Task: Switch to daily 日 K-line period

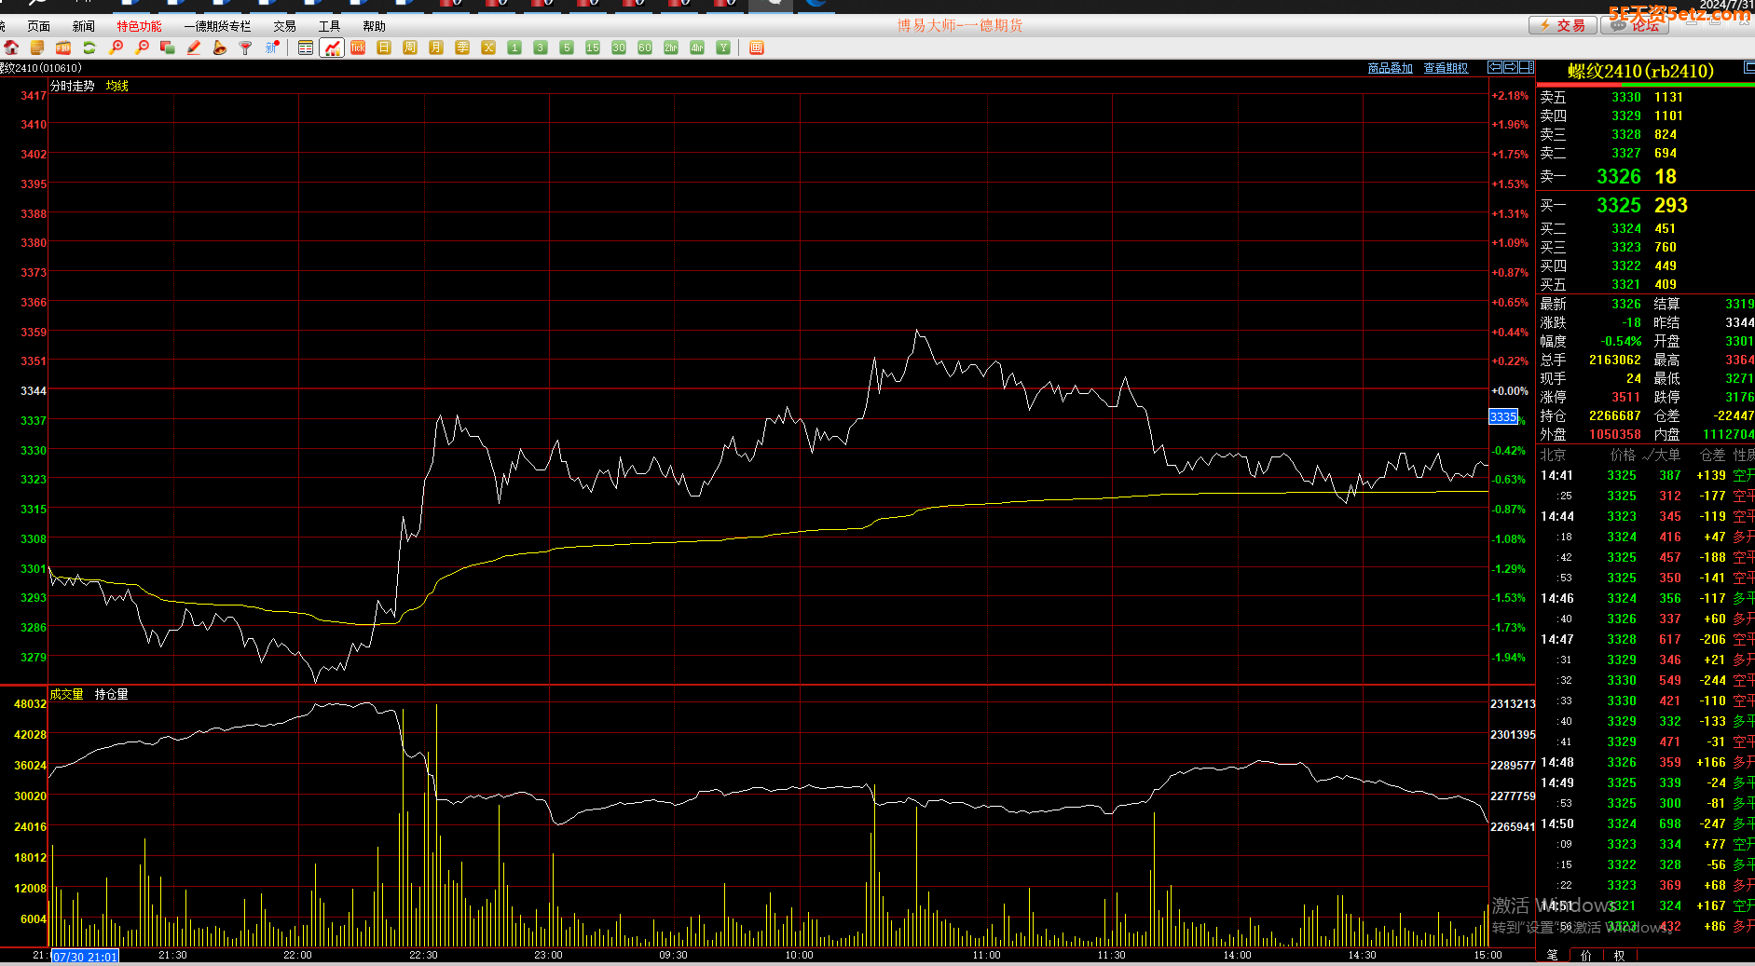Action: (384, 48)
